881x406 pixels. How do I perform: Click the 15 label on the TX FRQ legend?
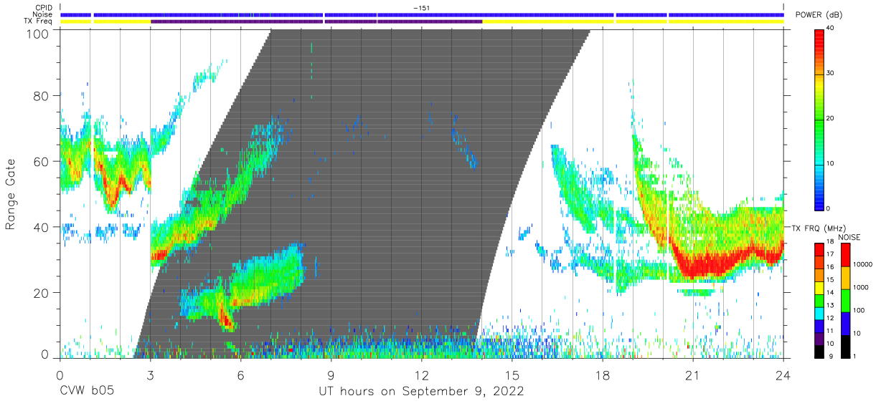click(829, 279)
